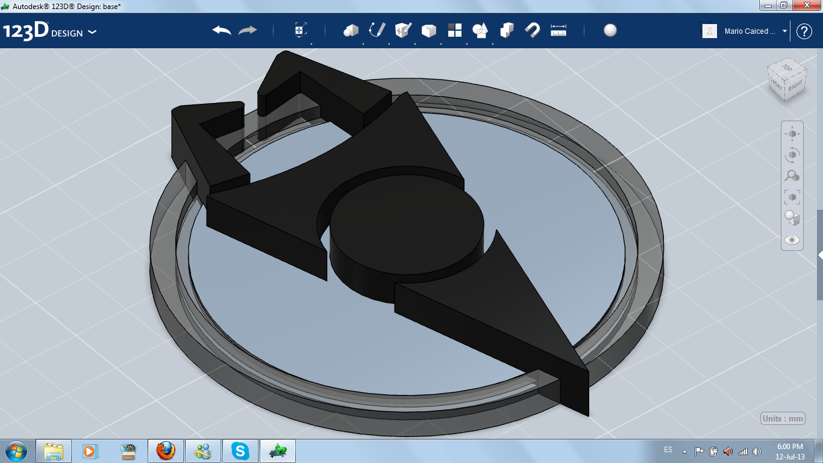Image resolution: width=823 pixels, height=463 pixels.
Task: Select the Measure ruler tool
Action: pos(559,30)
